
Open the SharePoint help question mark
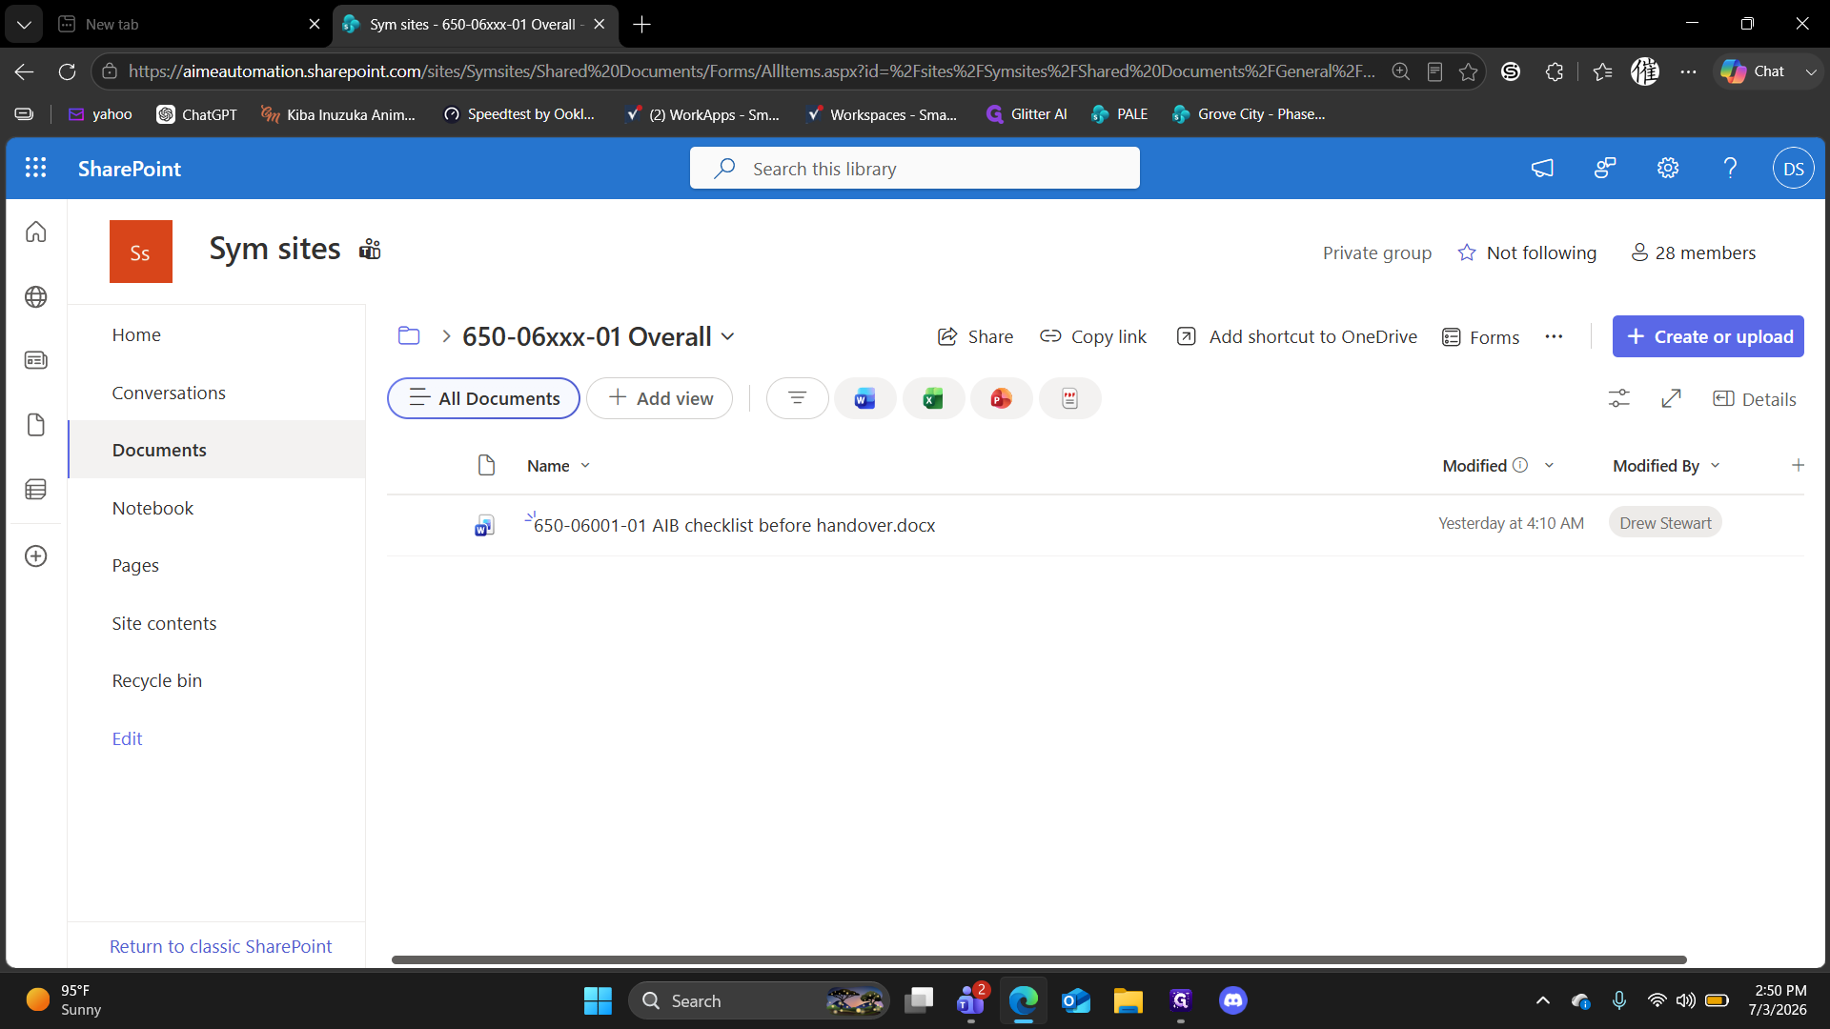point(1730,169)
